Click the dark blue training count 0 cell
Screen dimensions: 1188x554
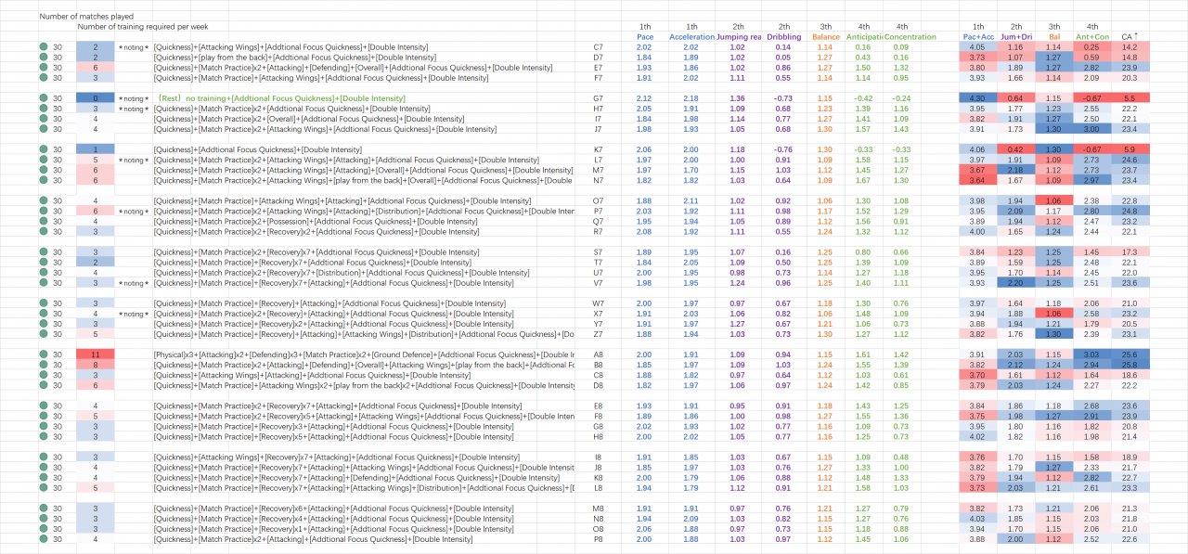(96, 98)
